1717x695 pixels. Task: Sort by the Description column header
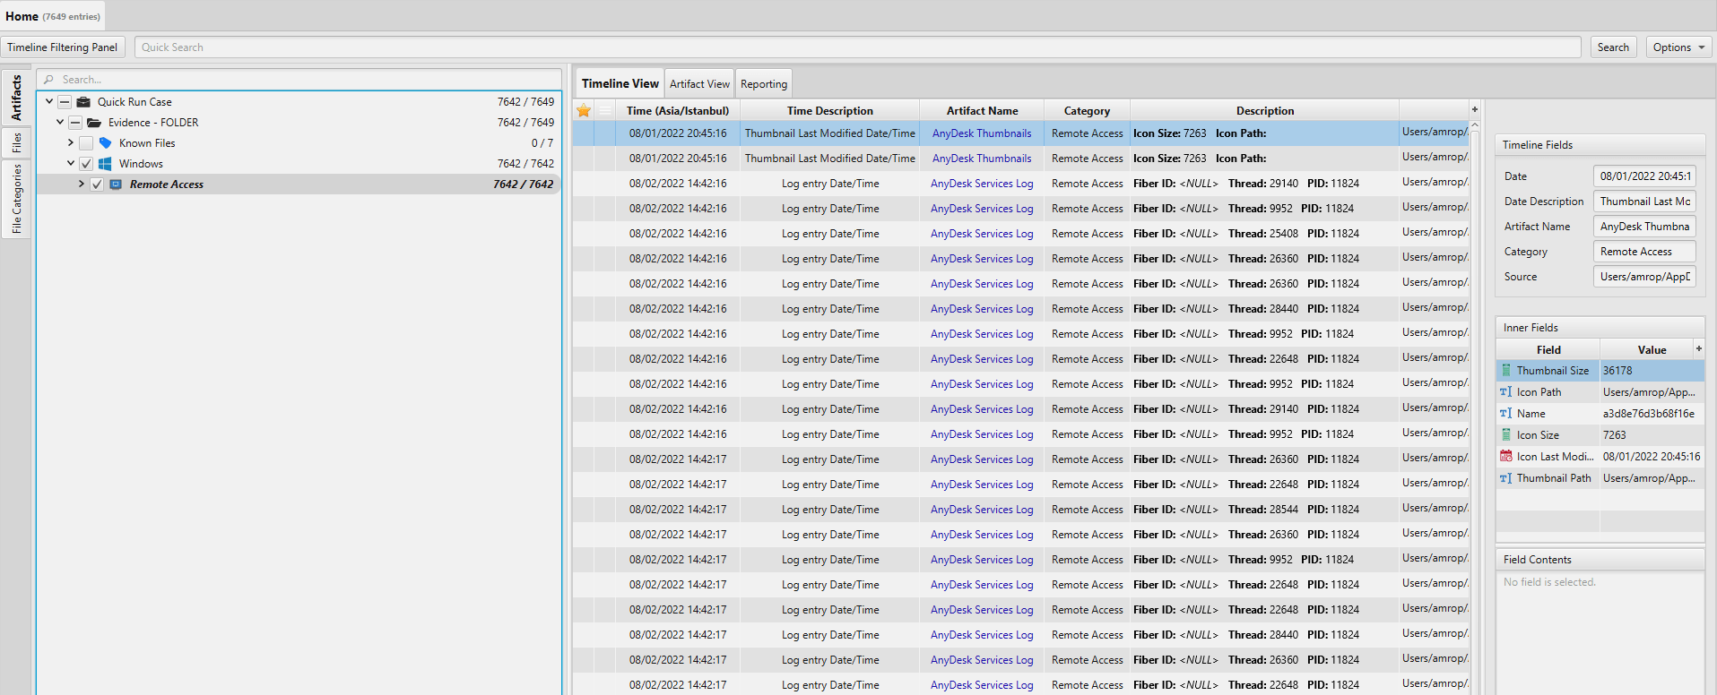[x=1264, y=111]
